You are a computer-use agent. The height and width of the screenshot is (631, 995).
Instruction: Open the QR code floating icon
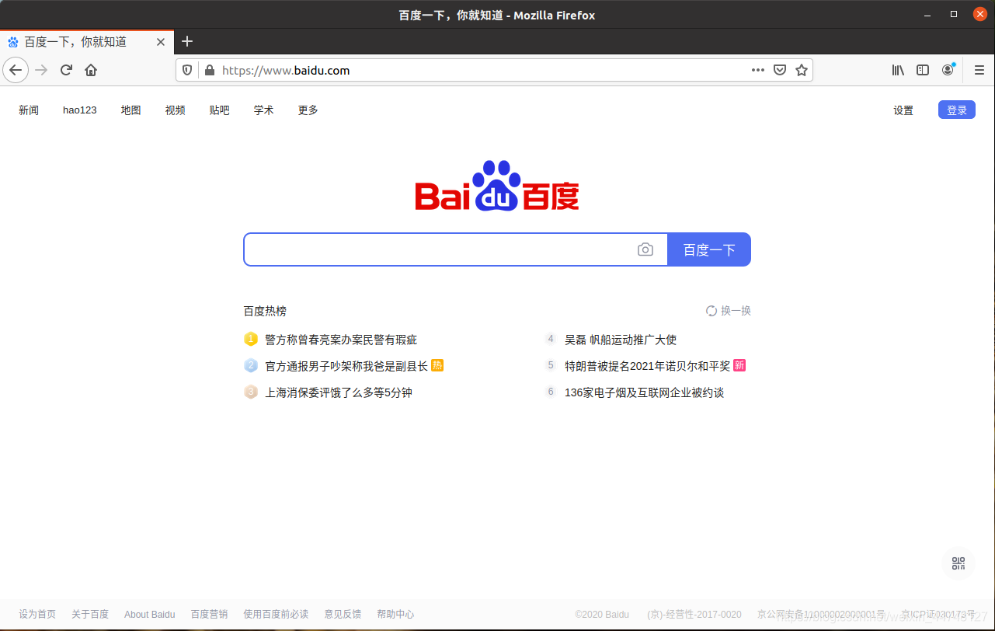(x=958, y=563)
